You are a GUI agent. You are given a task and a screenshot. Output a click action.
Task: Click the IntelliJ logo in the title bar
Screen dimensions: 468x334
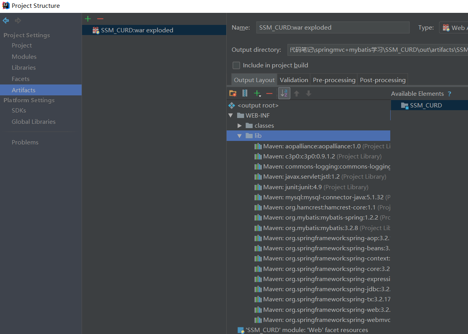pyautogui.click(x=6, y=6)
